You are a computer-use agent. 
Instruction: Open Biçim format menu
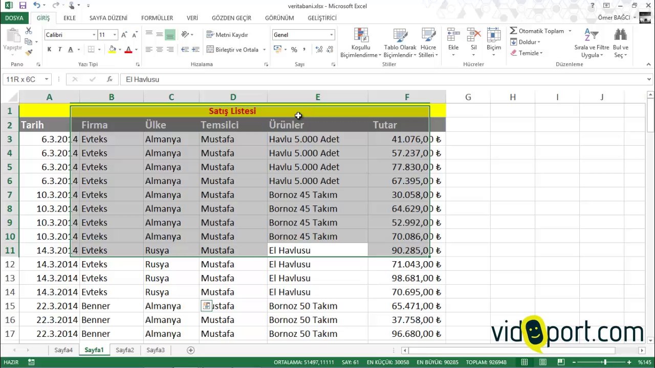pyautogui.click(x=494, y=43)
